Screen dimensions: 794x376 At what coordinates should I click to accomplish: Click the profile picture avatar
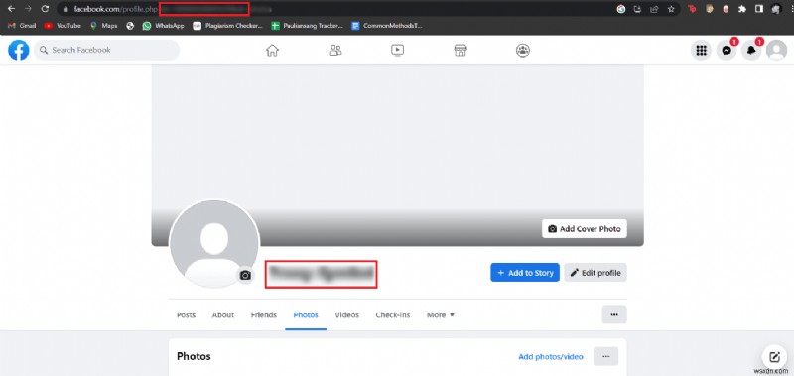tap(214, 244)
